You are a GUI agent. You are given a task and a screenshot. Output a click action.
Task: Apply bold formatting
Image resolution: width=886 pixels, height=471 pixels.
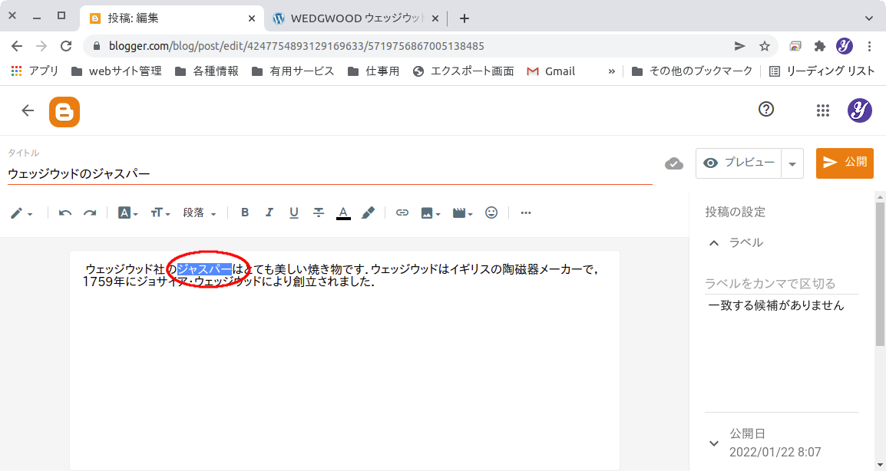(x=245, y=212)
